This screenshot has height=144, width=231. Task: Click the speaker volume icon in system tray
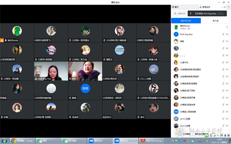[x=208, y=141]
